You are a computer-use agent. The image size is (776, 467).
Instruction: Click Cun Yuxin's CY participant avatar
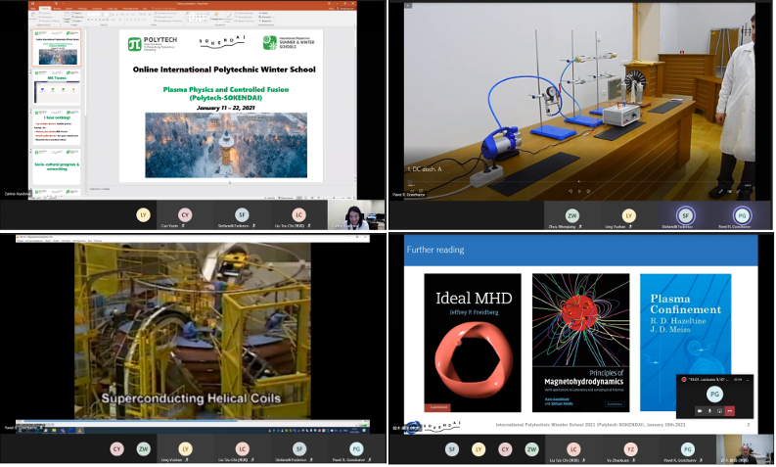click(x=184, y=214)
